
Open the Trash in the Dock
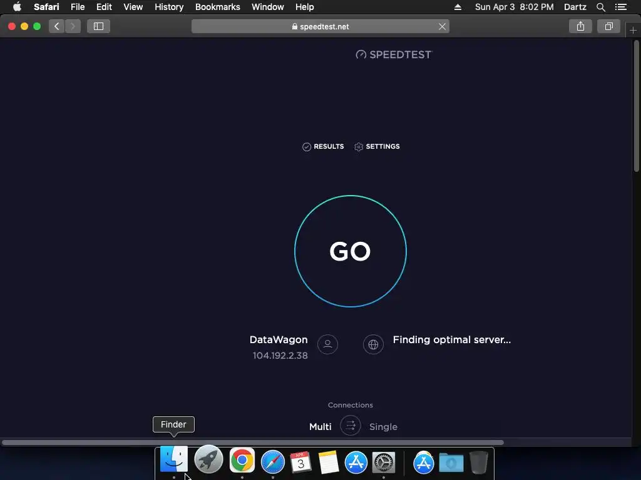pyautogui.click(x=478, y=462)
